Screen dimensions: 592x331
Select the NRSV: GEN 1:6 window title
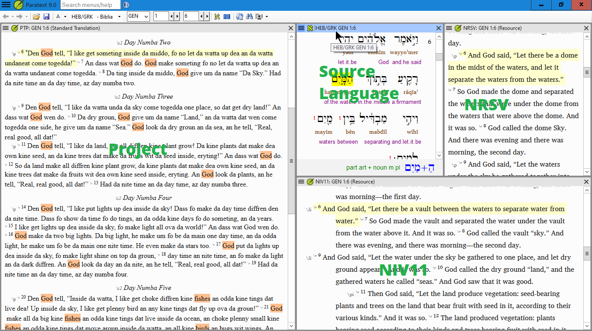(492, 28)
